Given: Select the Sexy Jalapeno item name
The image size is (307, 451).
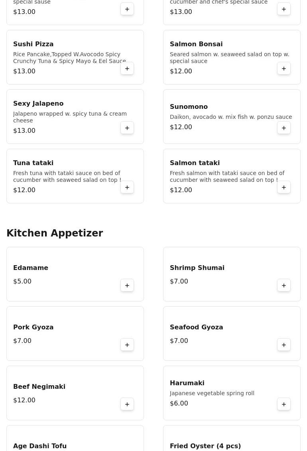Looking at the screenshot, I should (38, 104).
